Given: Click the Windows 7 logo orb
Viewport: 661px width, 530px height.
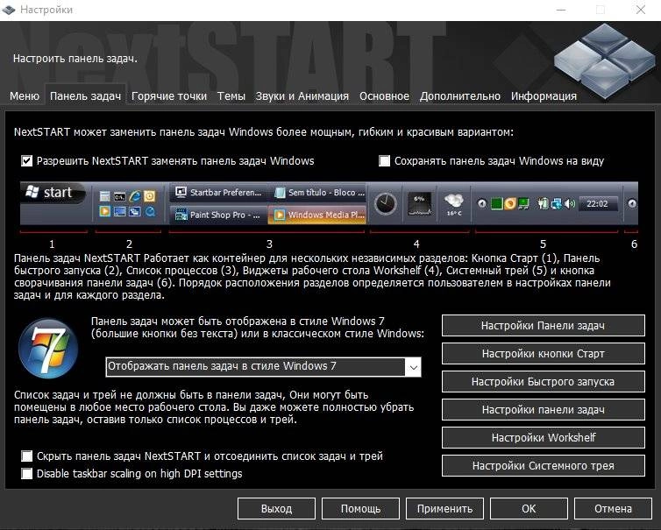Looking at the screenshot, I should point(48,348).
